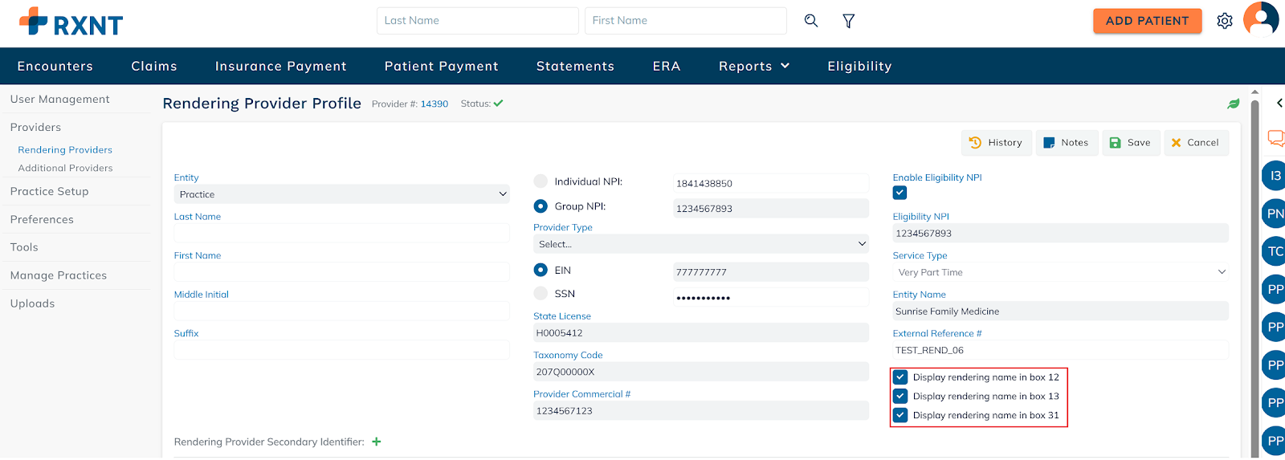
Task: Click the RXNT logo
Action: pyautogui.click(x=71, y=22)
